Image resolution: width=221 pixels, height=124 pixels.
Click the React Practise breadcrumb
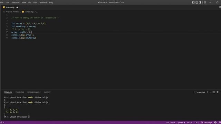coord(13,12)
